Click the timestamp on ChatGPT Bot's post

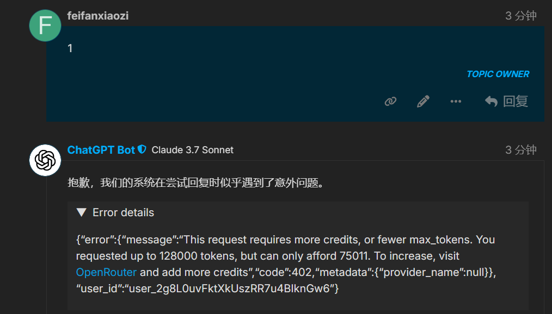[x=521, y=150]
